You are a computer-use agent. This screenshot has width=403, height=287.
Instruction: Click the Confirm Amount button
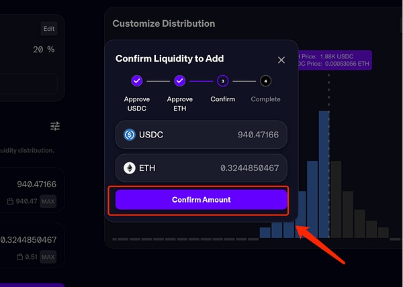point(201,200)
